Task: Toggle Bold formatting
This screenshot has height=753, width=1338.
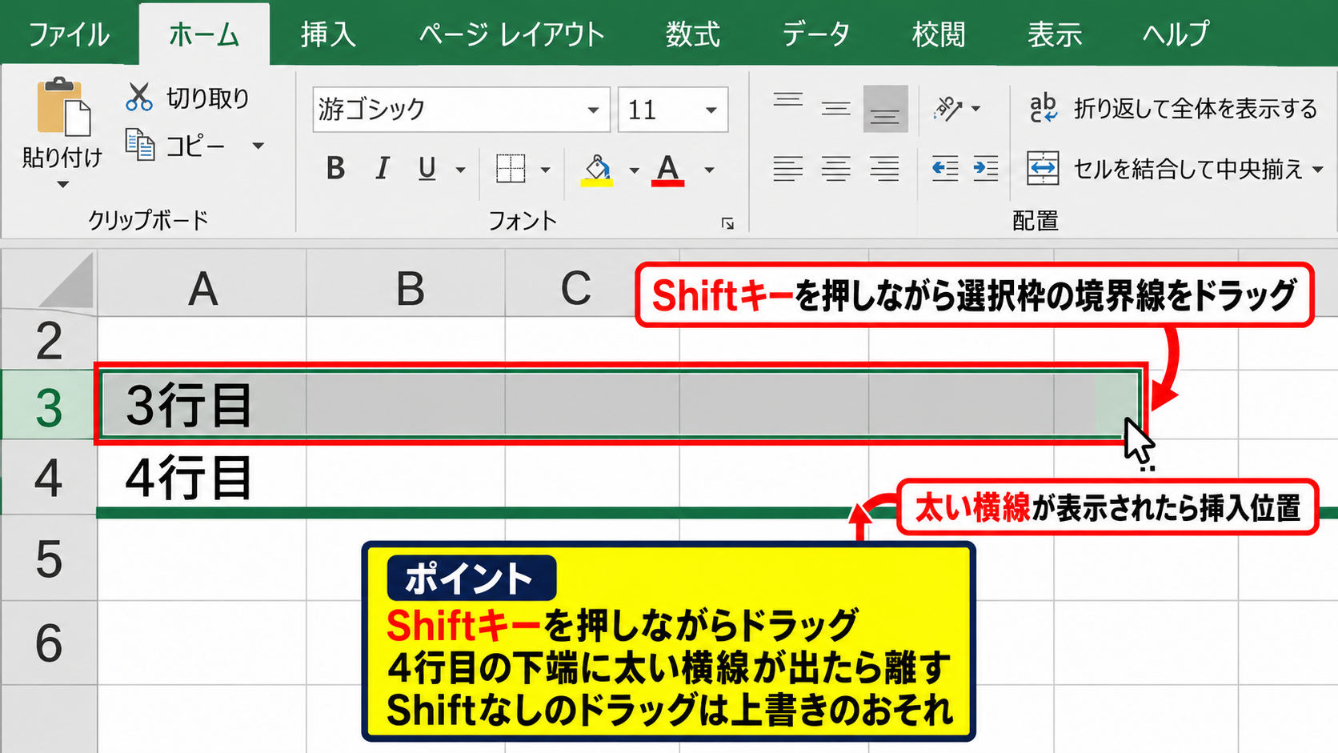Action: coord(336,169)
